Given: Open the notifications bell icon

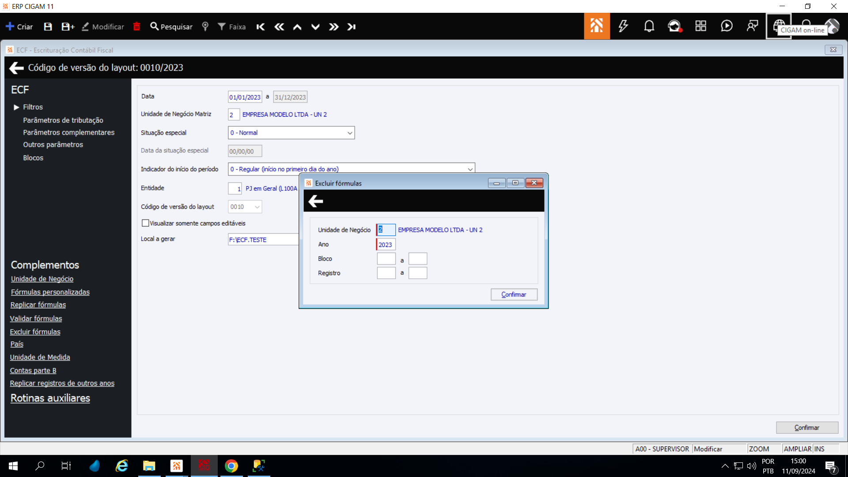Looking at the screenshot, I should [x=649, y=26].
